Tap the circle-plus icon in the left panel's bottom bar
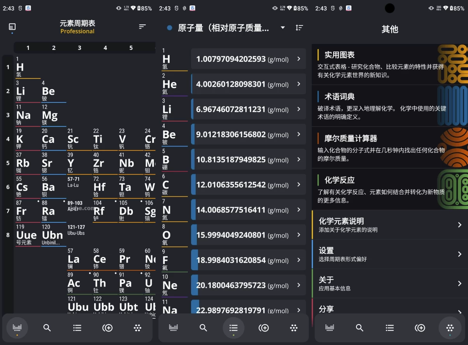 pyautogui.click(x=107, y=328)
